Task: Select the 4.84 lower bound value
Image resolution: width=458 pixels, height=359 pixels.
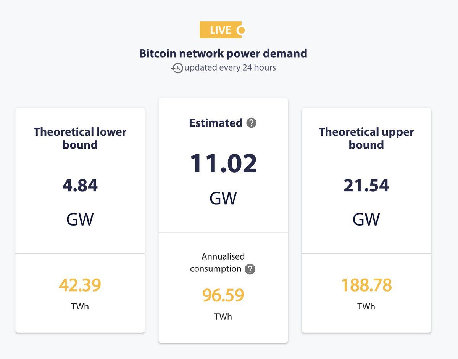Action: coord(80,186)
